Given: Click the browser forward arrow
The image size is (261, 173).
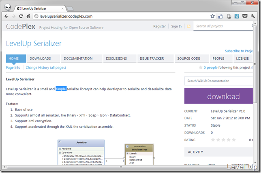Looking at the screenshot, I should (x=14, y=16).
